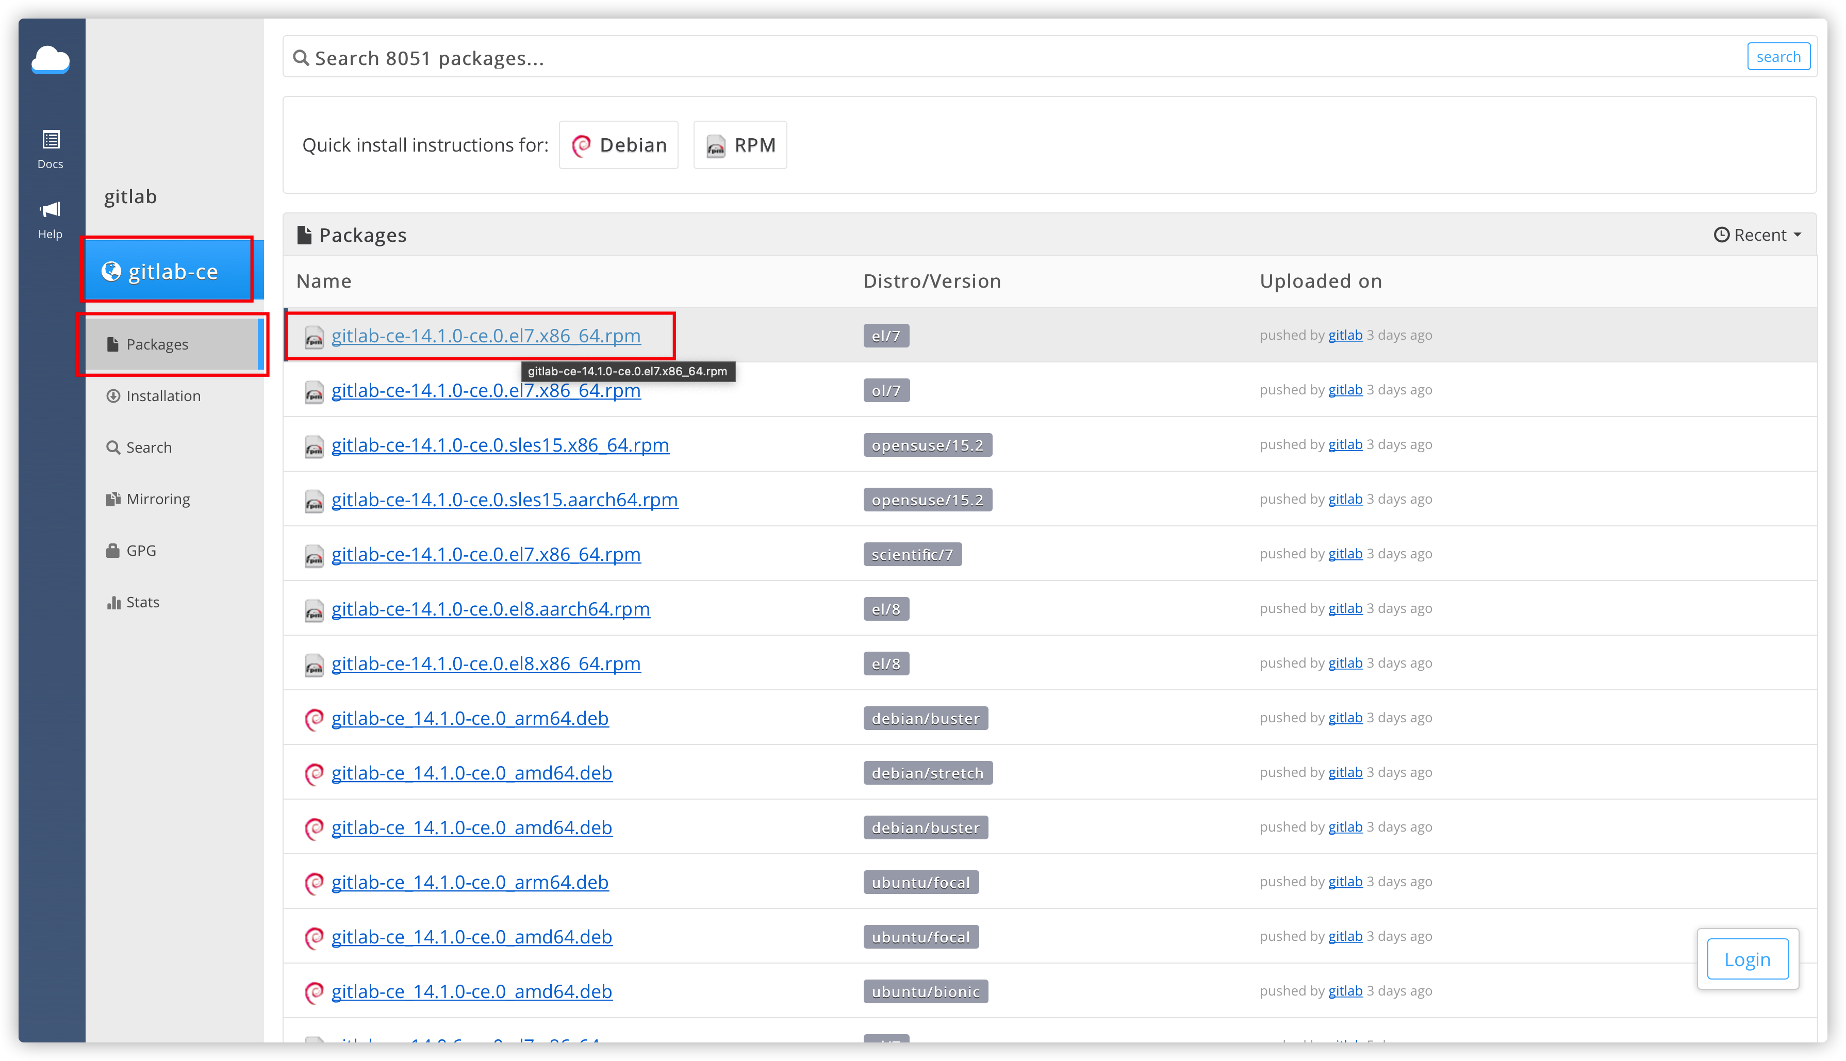The height and width of the screenshot is (1061, 1846).
Task: Click the Uploaded on column header
Action: [1321, 281]
